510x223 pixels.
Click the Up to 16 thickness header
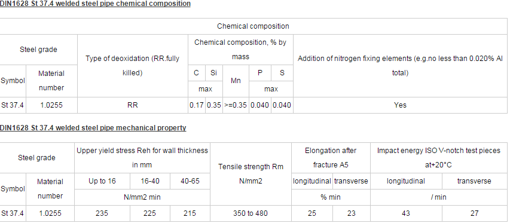(x=102, y=181)
